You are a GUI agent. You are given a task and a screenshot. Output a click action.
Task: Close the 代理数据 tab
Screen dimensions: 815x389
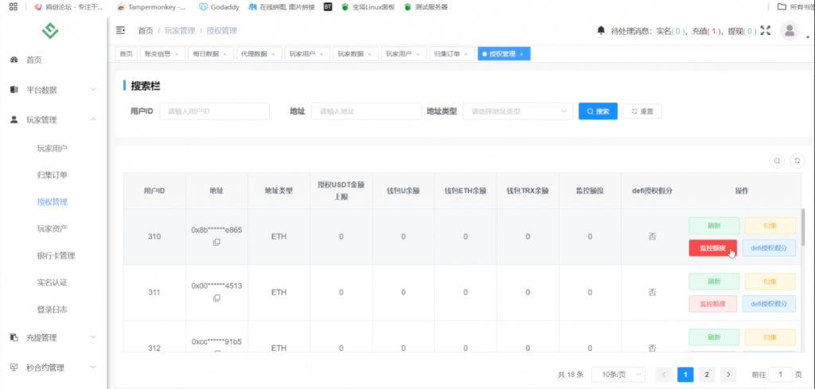click(x=273, y=54)
